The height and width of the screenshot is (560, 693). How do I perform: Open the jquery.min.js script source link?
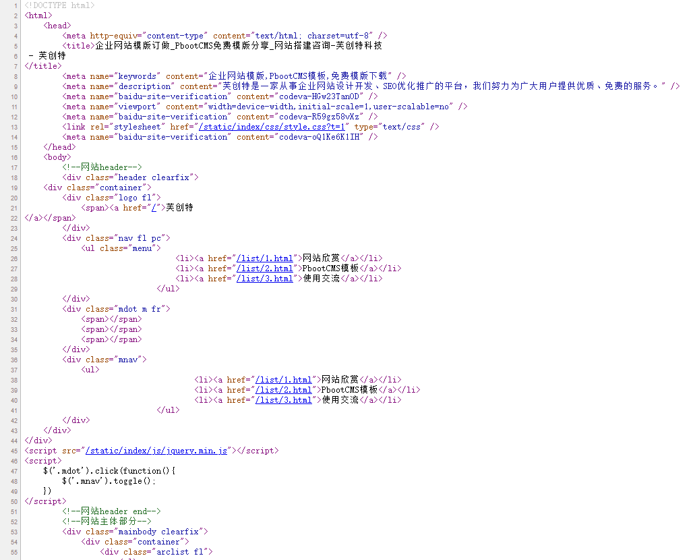pyautogui.click(x=156, y=451)
